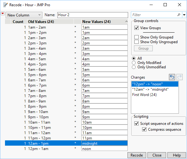Click the Name field containing Hour 2
This screenshot has width=187, height=159.
[x=92, y=15]
